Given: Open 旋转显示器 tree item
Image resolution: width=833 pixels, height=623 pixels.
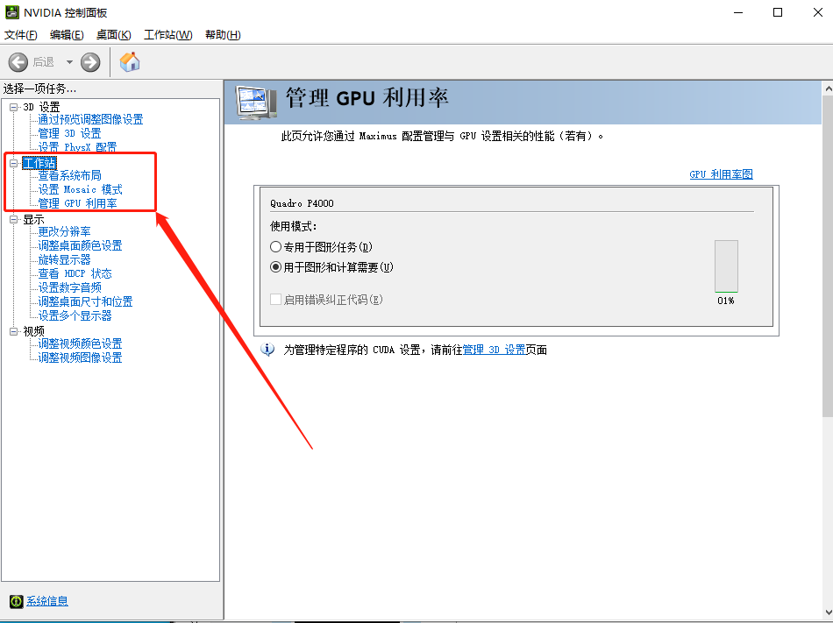Looking at the screenshot, I should (x=64, y=259).
